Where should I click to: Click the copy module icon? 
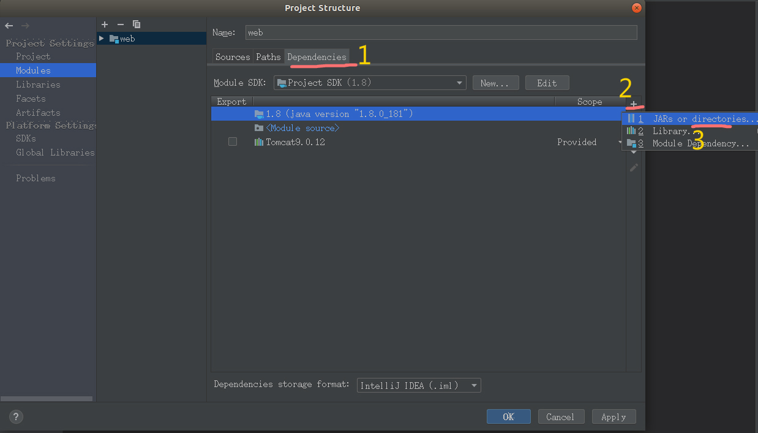point(136,24)
